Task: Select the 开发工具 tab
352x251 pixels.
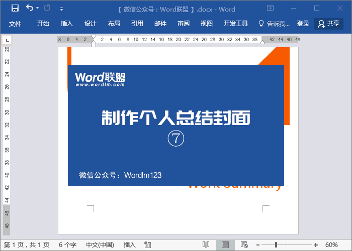Action: [x=236, y=24]
